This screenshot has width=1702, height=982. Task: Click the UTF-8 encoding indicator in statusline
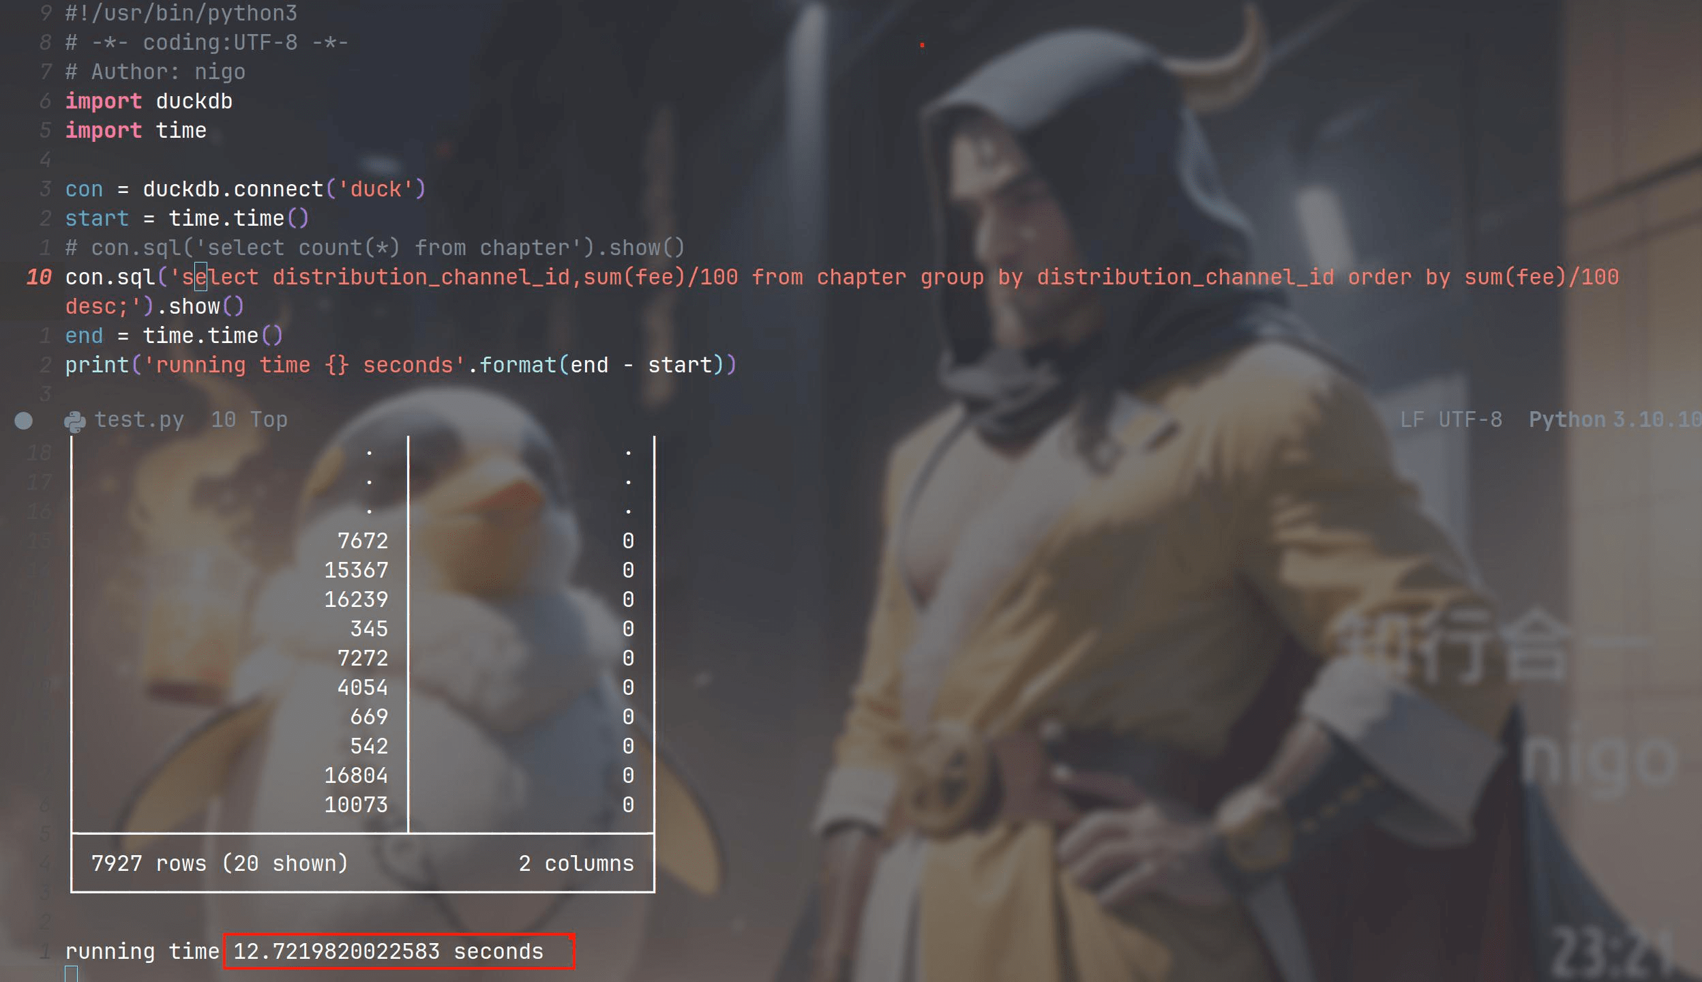pos(1470,419)
